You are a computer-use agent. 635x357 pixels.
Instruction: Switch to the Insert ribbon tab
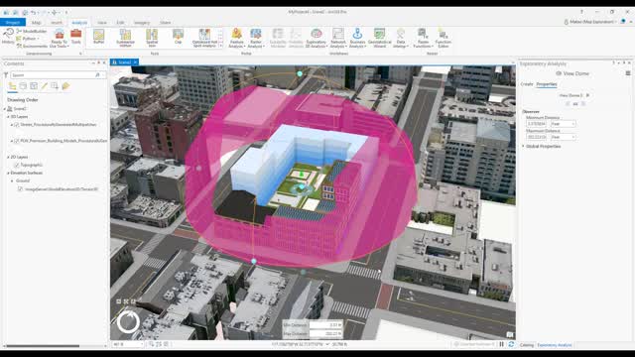click(57, 23)
